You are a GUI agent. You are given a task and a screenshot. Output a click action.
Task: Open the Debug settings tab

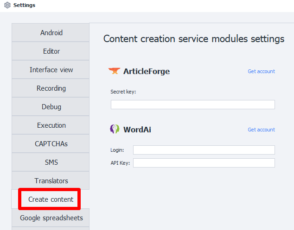coord(51,107)
